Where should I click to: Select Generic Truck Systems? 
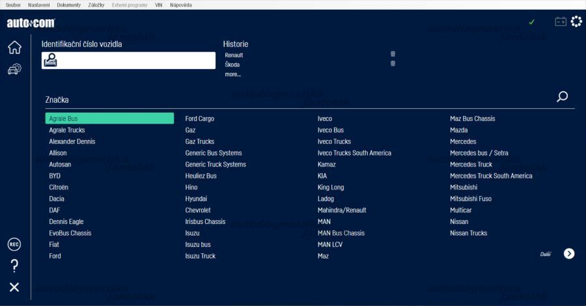(216, 165)
